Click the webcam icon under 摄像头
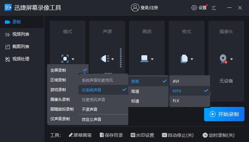 point(223,59)
